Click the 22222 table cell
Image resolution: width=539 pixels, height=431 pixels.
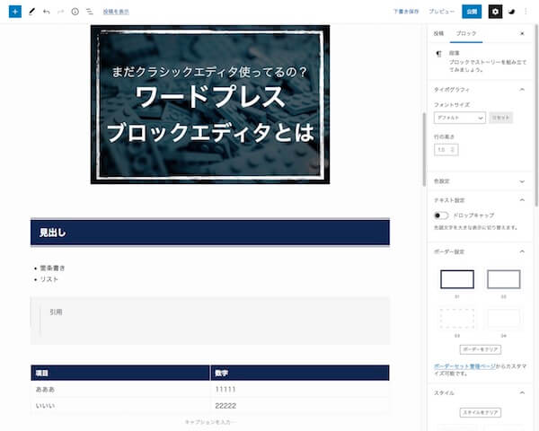[300, 406]
